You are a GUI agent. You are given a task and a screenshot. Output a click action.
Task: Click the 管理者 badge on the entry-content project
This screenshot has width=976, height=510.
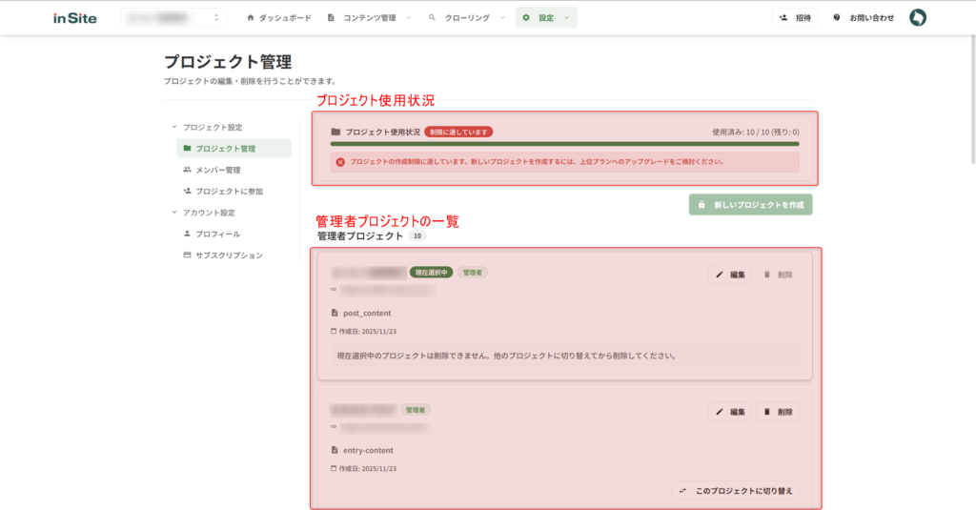pyautogui.click(x=416, y=410)
